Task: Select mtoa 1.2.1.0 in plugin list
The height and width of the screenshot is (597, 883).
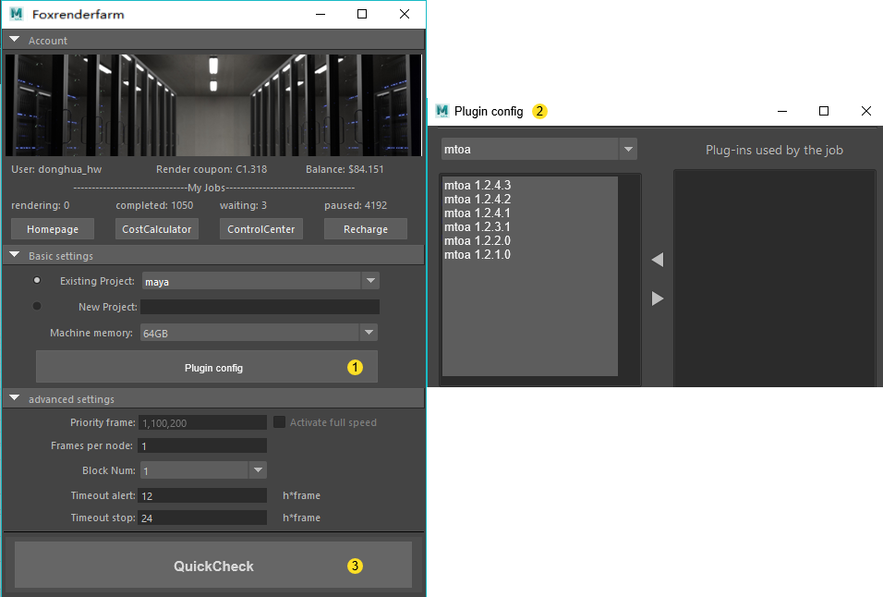Action: pyautogui.click(x=477, y=254)
